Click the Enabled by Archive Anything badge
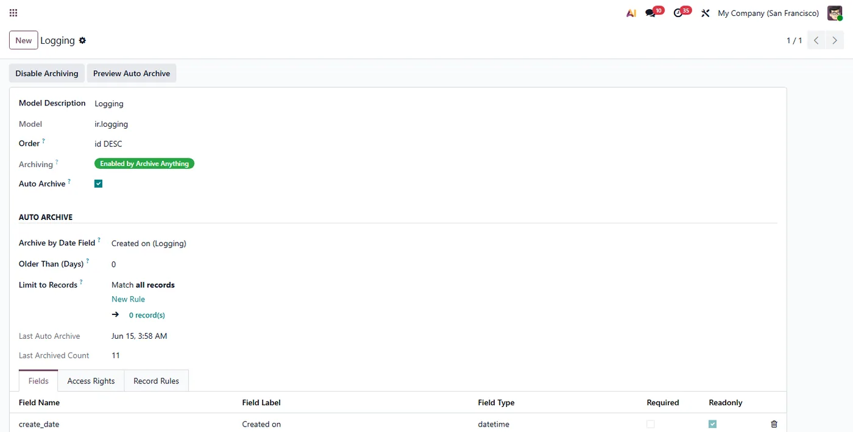The image size is (853, 432). click(144, 163)
